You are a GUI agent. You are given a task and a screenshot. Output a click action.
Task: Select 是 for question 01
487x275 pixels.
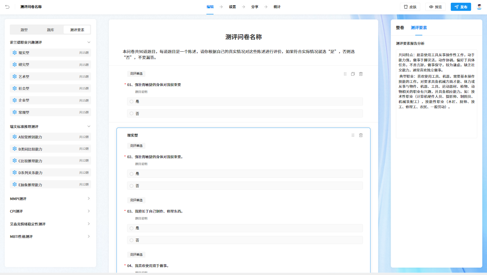tap(132, 101)
